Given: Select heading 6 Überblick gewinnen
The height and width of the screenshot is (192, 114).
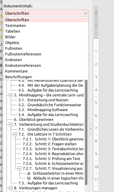Looking at the screenshot, I should click(x=34, y=120).
